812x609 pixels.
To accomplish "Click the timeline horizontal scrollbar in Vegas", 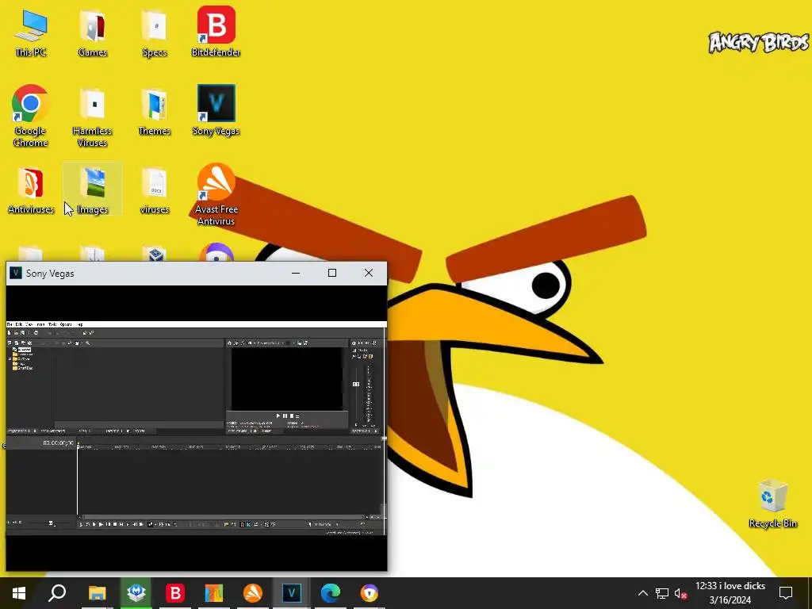I will click(x=224, y=517).
